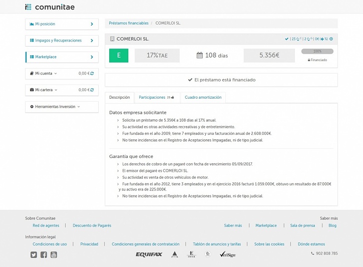Click the 100% funding progress bar
363x267 pixels.
[x=317, y=51]
